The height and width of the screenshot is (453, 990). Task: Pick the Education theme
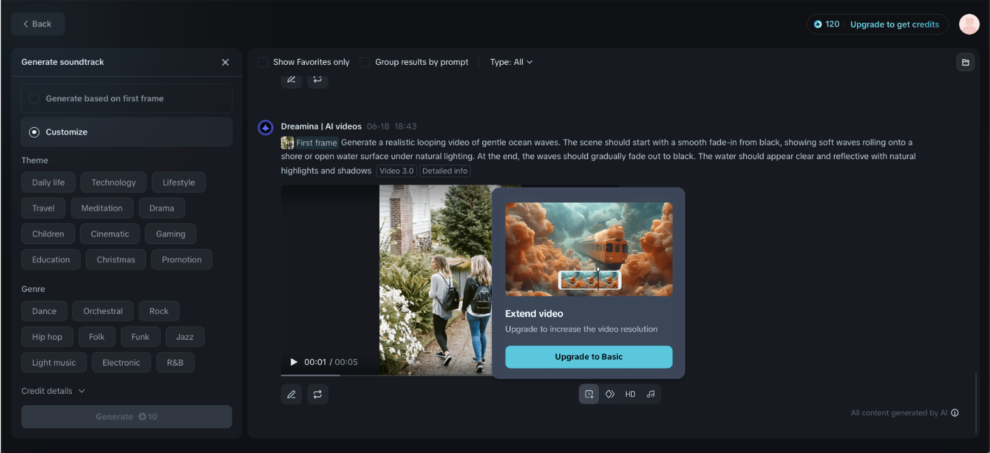[x=51, y=260]
